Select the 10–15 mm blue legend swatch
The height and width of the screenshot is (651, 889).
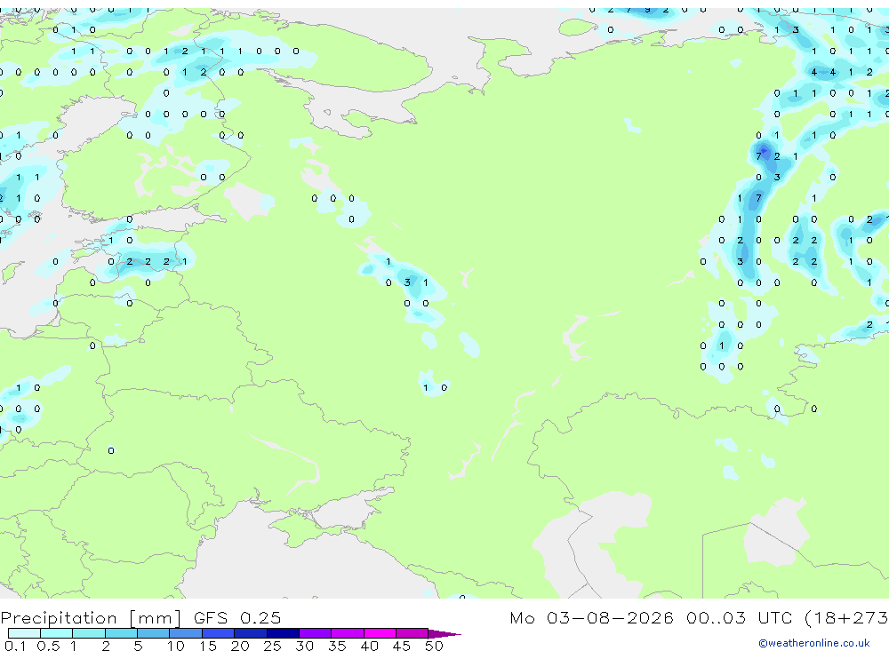(186, 633)
